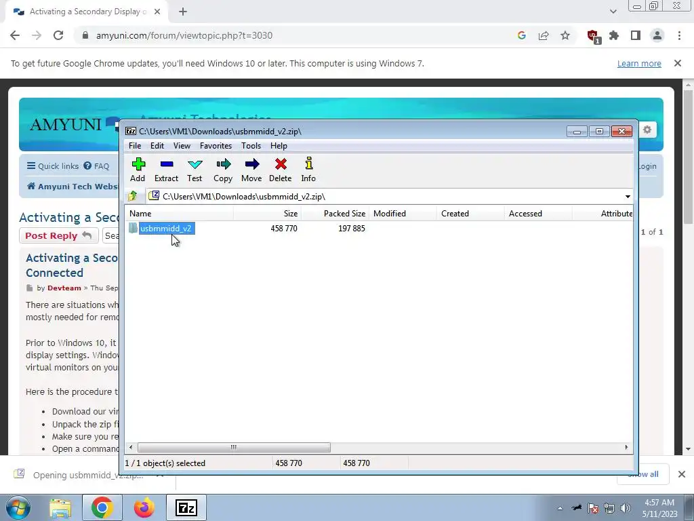This screenshot has width=694, height=521.
Task: Open File Explorer from the taskbar
Action: click(60, 507)
